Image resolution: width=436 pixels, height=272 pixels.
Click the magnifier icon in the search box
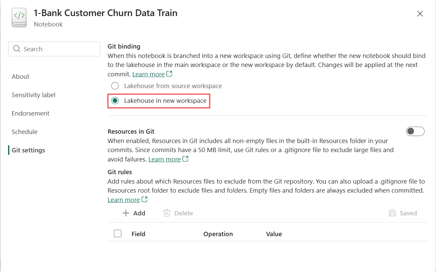pyautogui.click(x=17, y=49)
